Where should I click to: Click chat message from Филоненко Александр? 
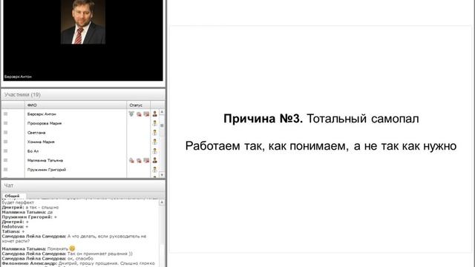point(78,264)
